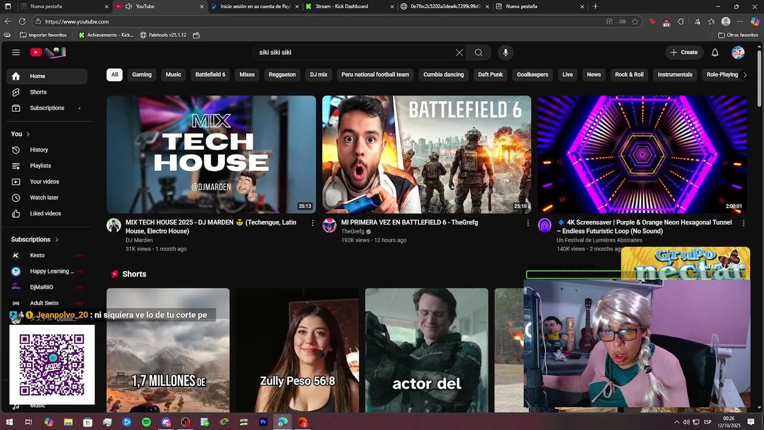Click the magnifier search button
764x430 pixels.
pos(479,53)
